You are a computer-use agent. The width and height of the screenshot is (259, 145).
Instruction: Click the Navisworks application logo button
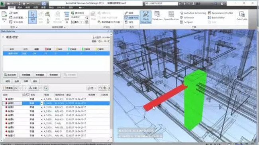click(2, 4)
